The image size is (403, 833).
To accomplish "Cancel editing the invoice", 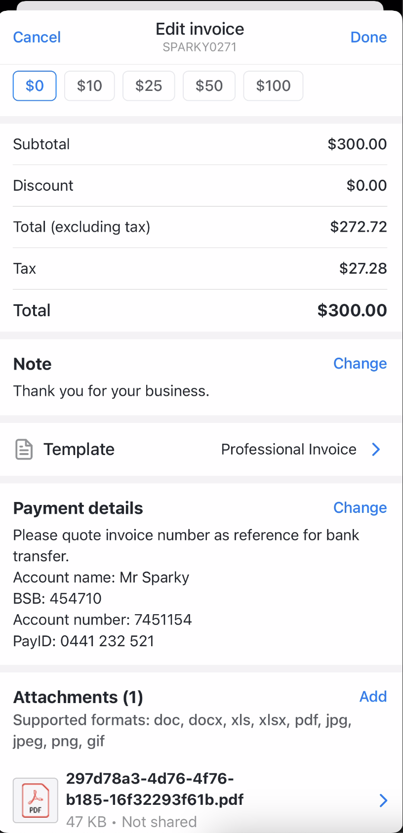I will (37, 38).
